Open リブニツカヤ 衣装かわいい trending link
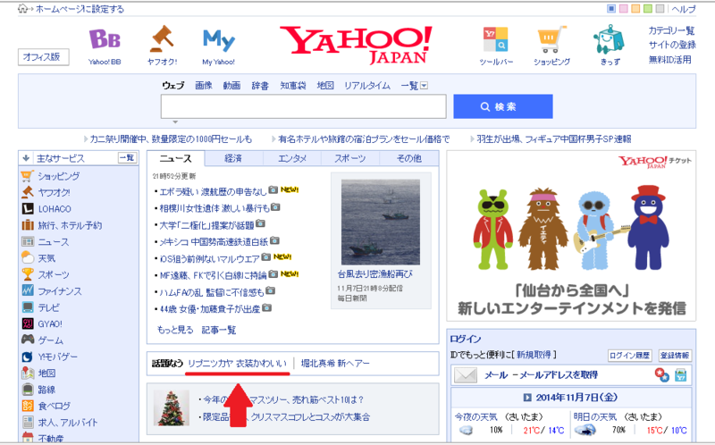 coord(237,364)
